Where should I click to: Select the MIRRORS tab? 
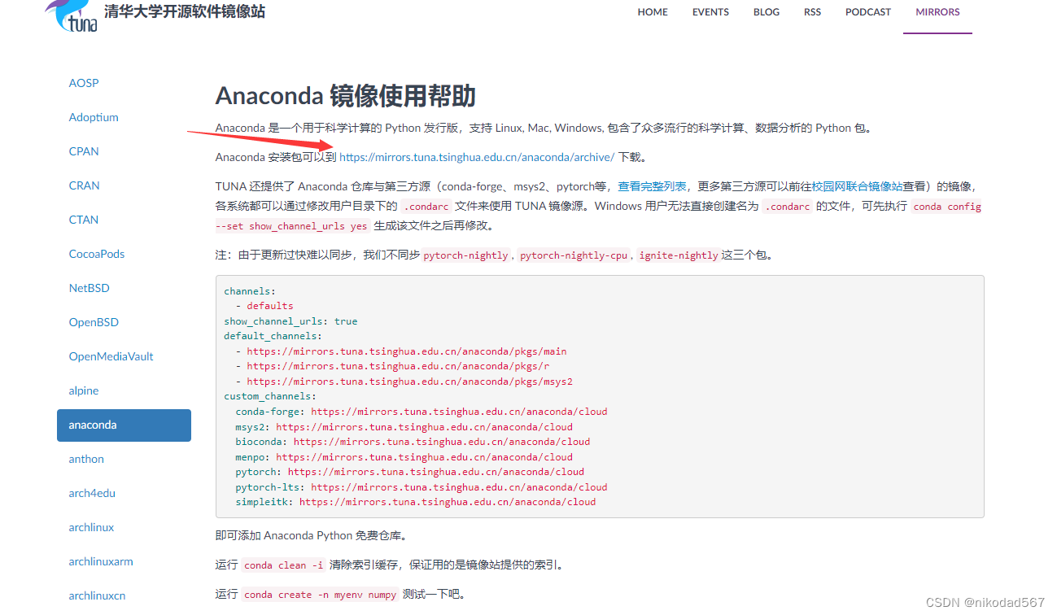937,11
